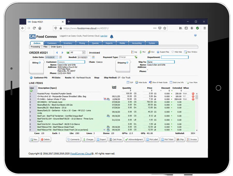Switch to the Inventory tab
This screenshot has height=176, width=233.
pos(68,43)
